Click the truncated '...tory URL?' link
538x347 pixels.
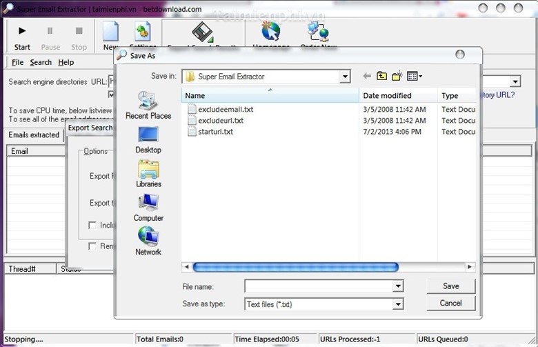click(498, 95)
